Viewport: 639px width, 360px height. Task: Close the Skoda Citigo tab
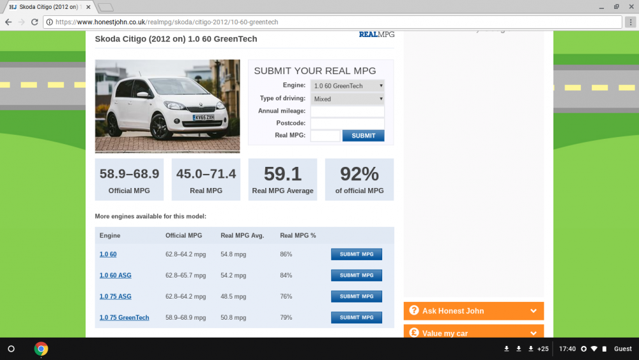click(x=88, y=7)
